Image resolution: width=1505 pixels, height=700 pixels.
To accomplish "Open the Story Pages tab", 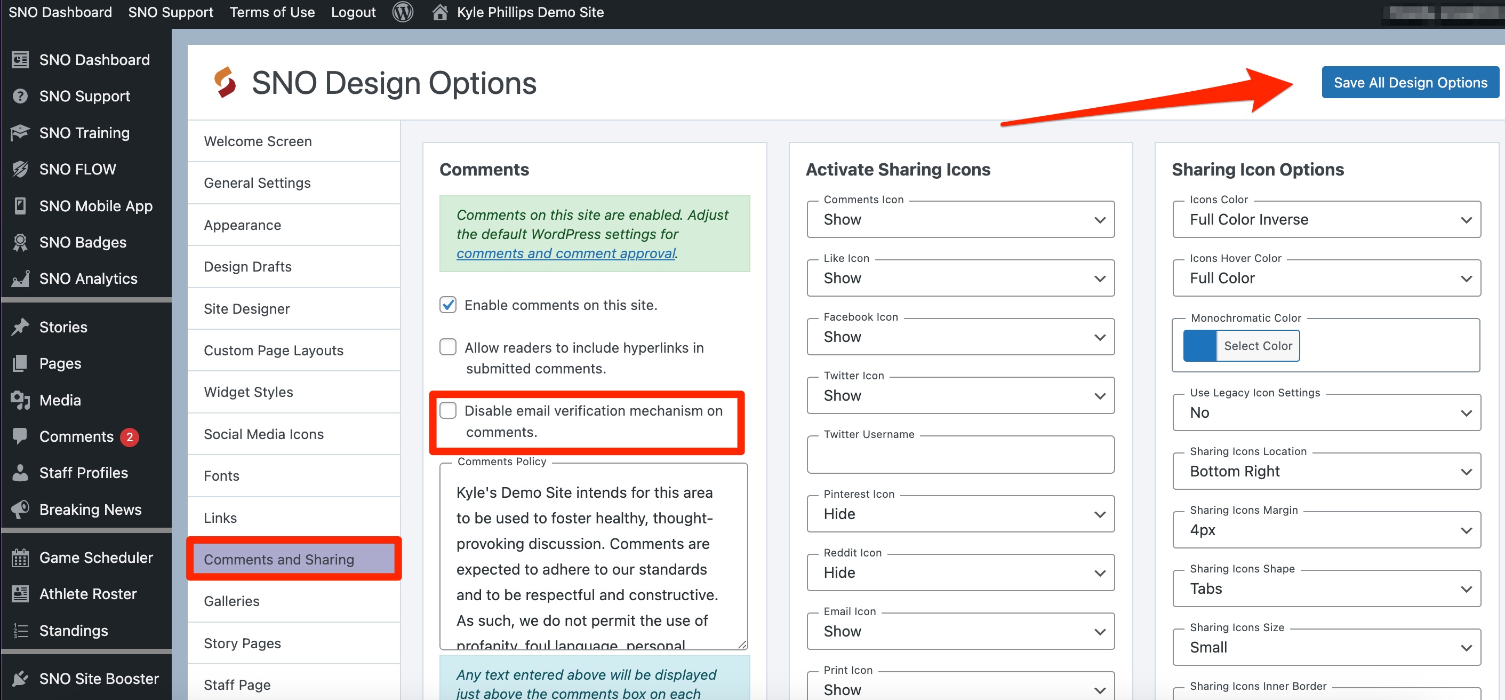I will point(293,643).
